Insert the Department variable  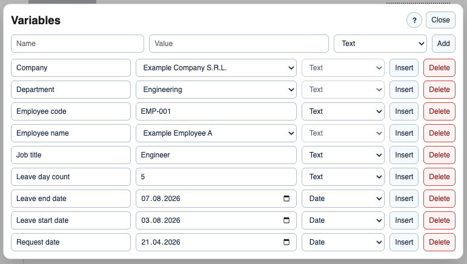[404, 90]
